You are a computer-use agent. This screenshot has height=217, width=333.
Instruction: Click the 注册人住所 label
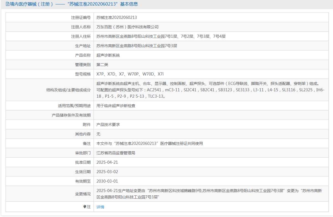click(81, 36)
